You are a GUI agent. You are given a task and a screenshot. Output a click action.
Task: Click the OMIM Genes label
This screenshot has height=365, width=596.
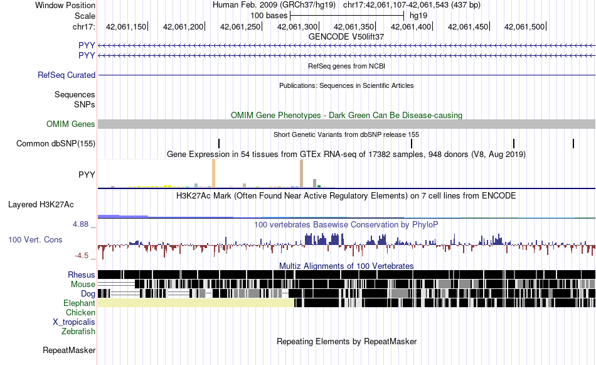70,124
